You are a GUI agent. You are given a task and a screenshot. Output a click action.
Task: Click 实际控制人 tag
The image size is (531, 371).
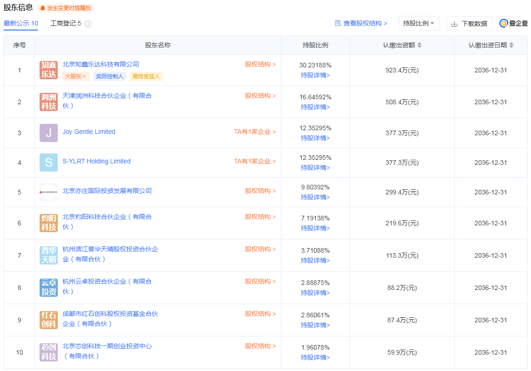click(x=110, y=76)
